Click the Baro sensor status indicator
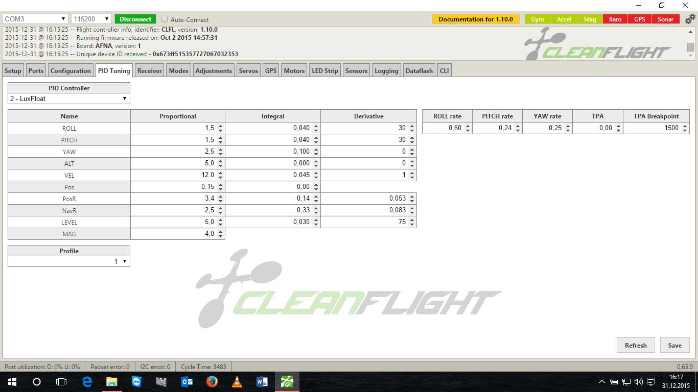 point(615,19)
